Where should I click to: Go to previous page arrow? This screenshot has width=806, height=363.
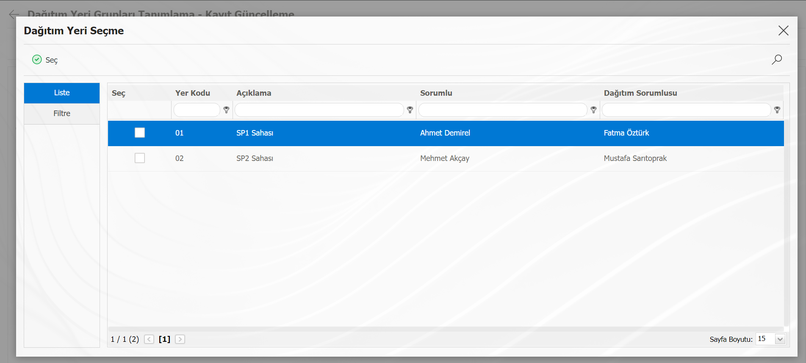tap(149, 339)
